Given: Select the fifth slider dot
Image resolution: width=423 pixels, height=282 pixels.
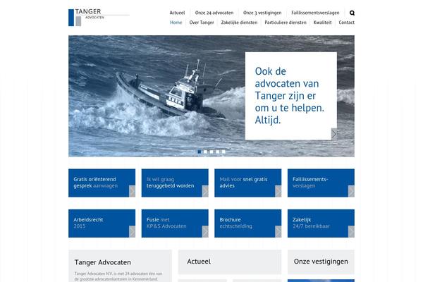Looking at the screenshot, I should 223,152.
